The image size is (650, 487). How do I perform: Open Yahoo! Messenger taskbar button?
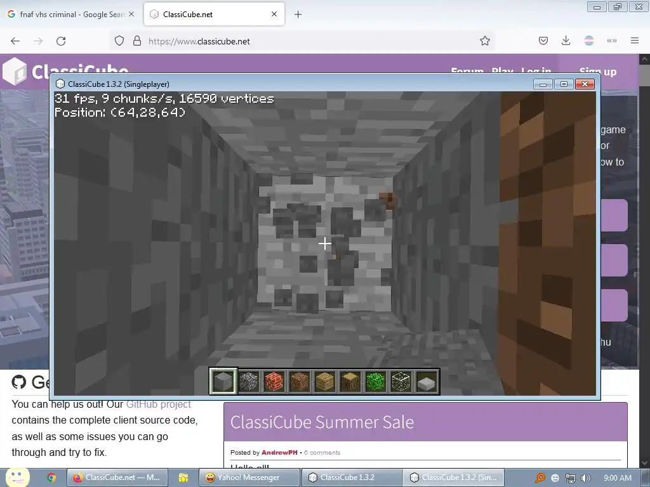coord(249,477)
